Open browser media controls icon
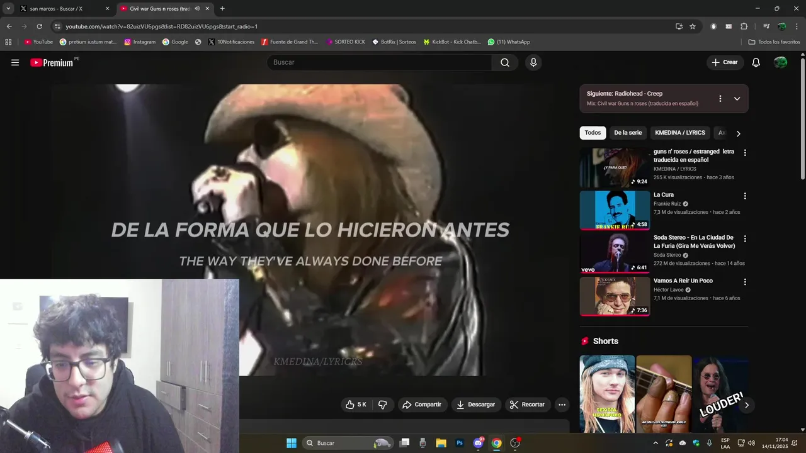The height and width of the screenshot is (453, 806). point(766,26)
